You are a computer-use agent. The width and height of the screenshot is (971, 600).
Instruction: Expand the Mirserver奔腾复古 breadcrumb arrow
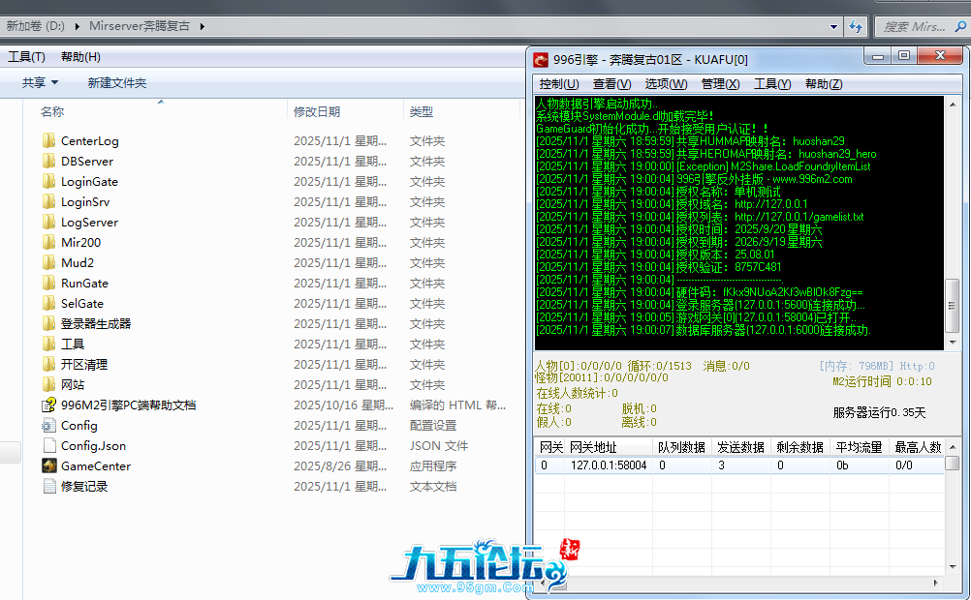pos(203,26)
